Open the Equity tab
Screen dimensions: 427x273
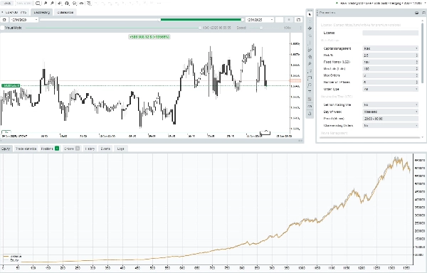click(x=6, y=149)
